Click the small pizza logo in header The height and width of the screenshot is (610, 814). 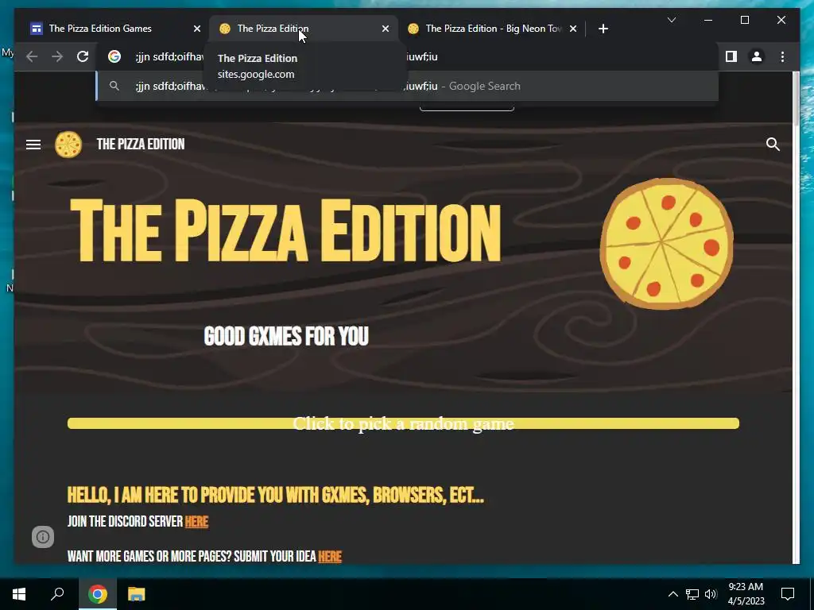pyautogui.click(x=68, y=145)
